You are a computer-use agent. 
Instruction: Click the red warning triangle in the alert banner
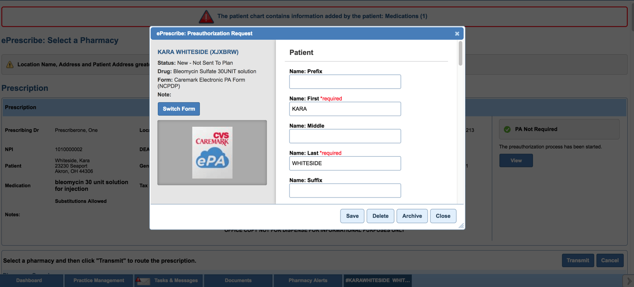[206, 16]
